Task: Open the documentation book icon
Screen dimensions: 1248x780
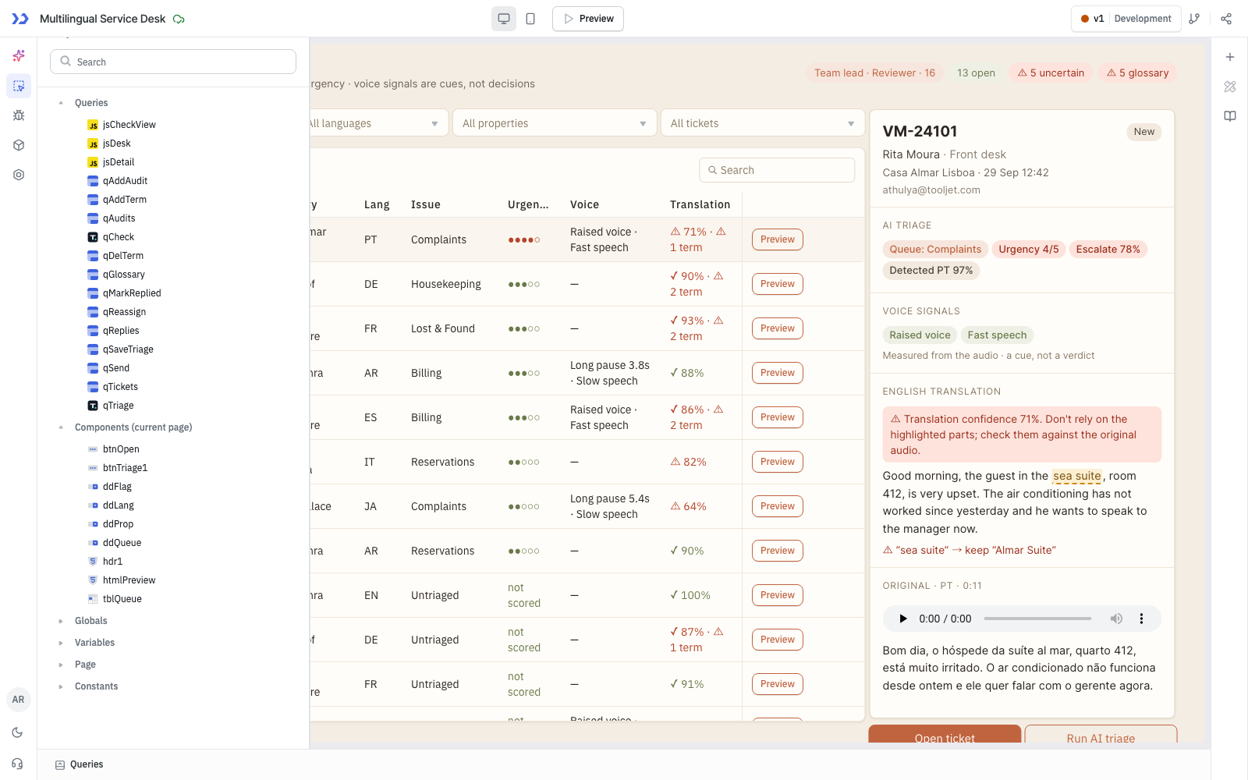Action: pos(1230,116)
